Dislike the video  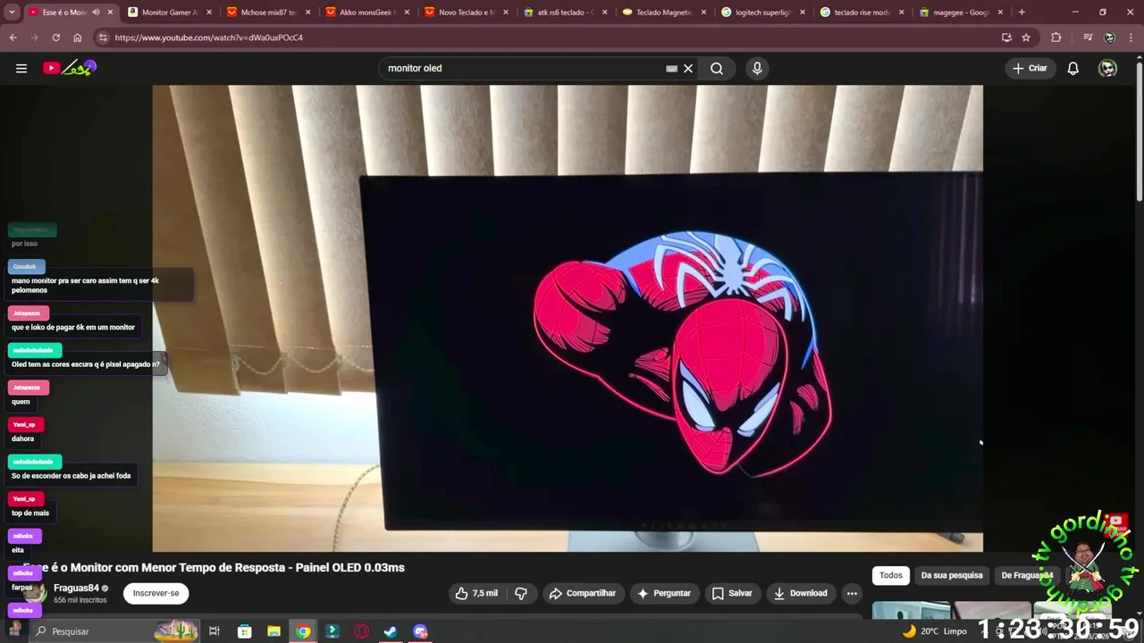point(521,593)
